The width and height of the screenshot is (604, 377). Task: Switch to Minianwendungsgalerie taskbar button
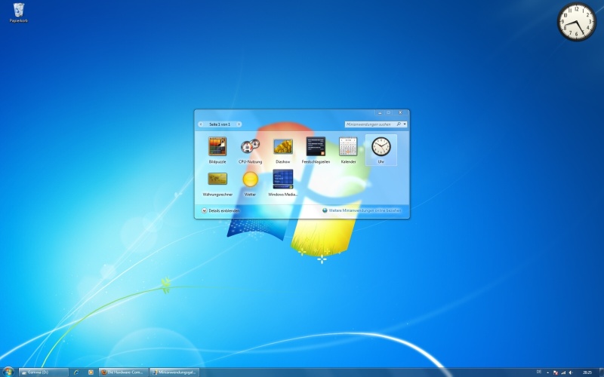point(174,372)
